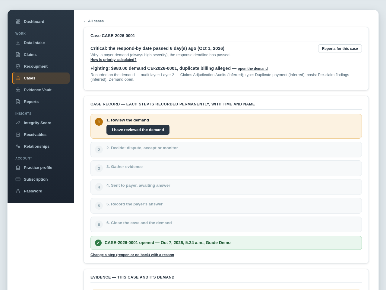Click the CASE-2026-0001 opened log entry text
This screenshot has height=290, width=386.
click(x=168, y=243)
